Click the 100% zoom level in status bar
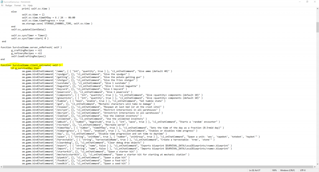Viewport: 319px width, 172px height. [274, 170]
